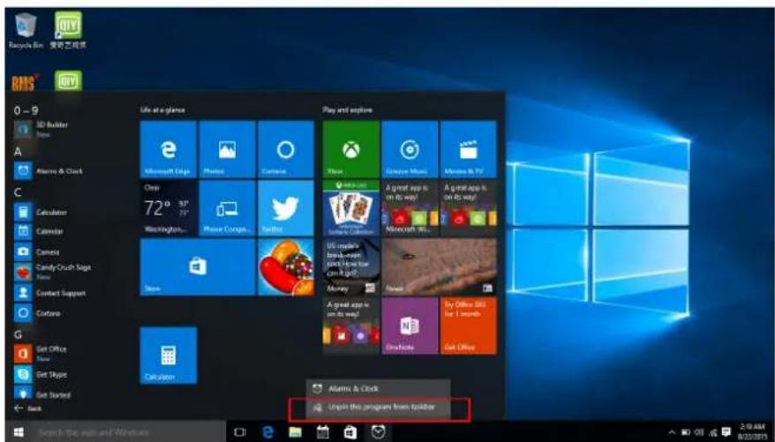The image size is (775, 442).
Task: Open File Explorer from the taskbar
Action: tap(295, 432)
